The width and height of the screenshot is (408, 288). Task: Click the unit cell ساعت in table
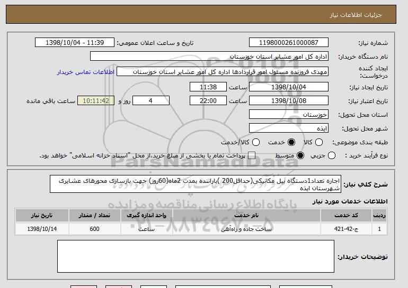[x=146, y=229]
